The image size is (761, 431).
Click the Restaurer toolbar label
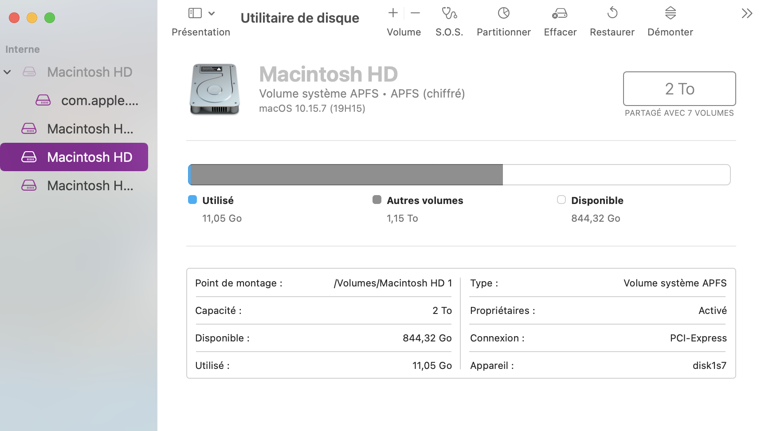coord(612,32)
